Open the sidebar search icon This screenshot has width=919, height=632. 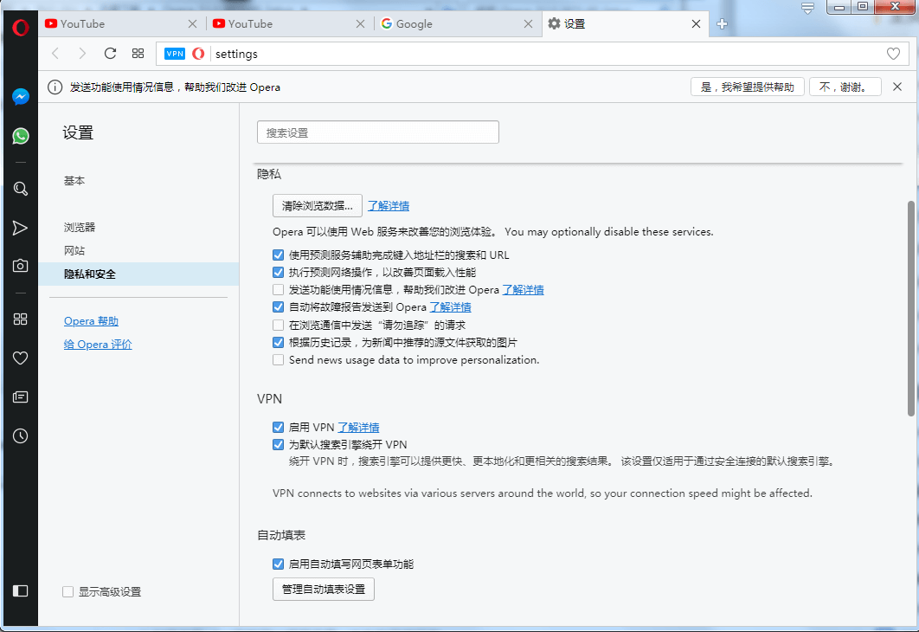[x=21, y=189]
